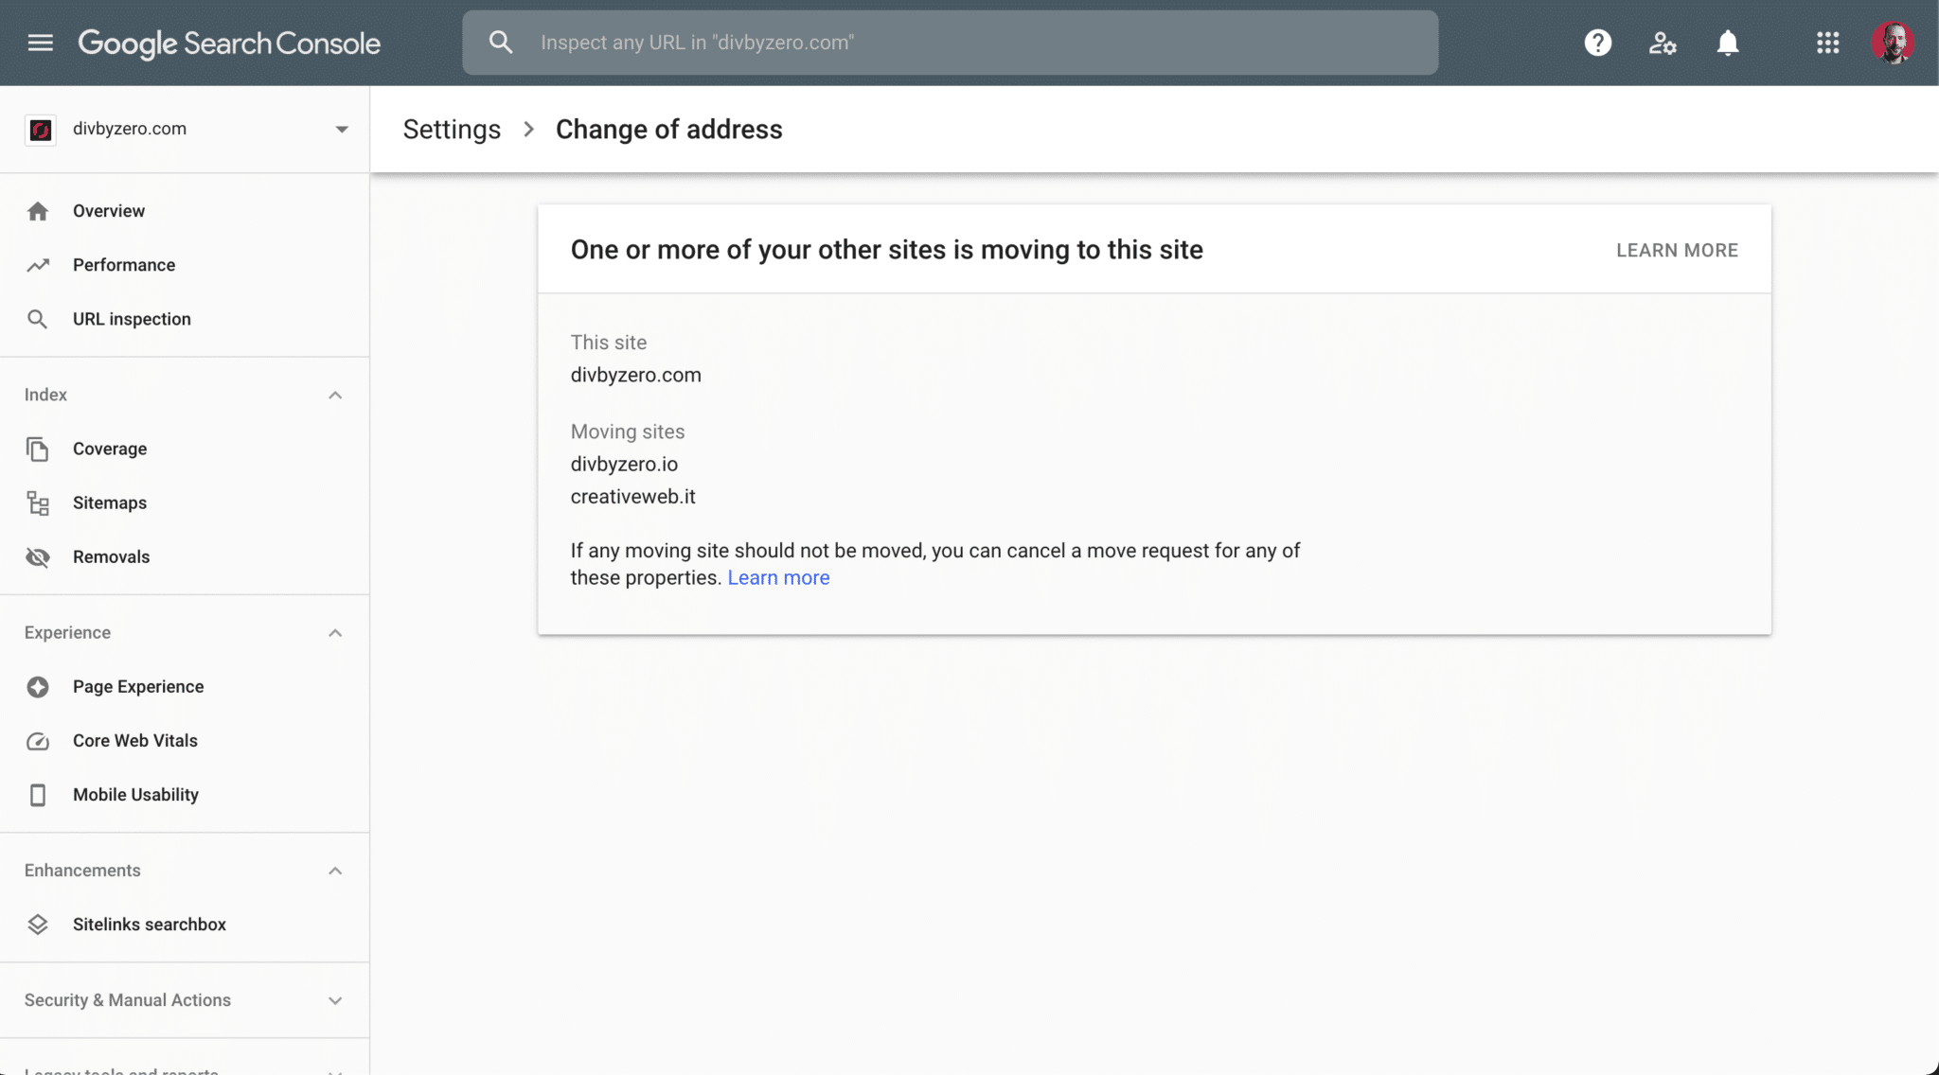Image resolution: width=1939 pixels, height=1075 pixels.
Task: Open the hamburger main menu
Action: (40, 43)
